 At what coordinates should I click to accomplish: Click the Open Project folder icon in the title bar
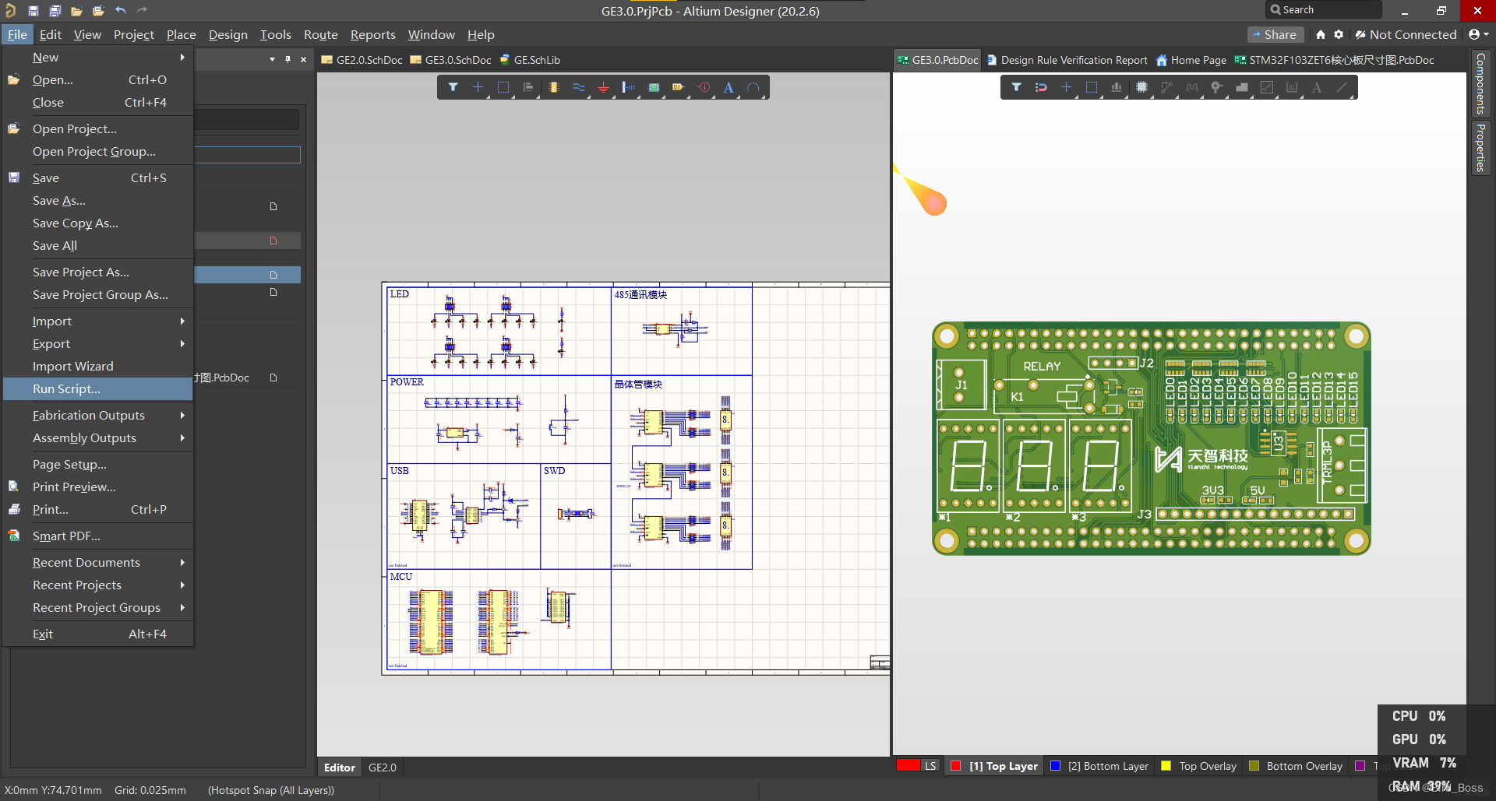pos(98,11)
